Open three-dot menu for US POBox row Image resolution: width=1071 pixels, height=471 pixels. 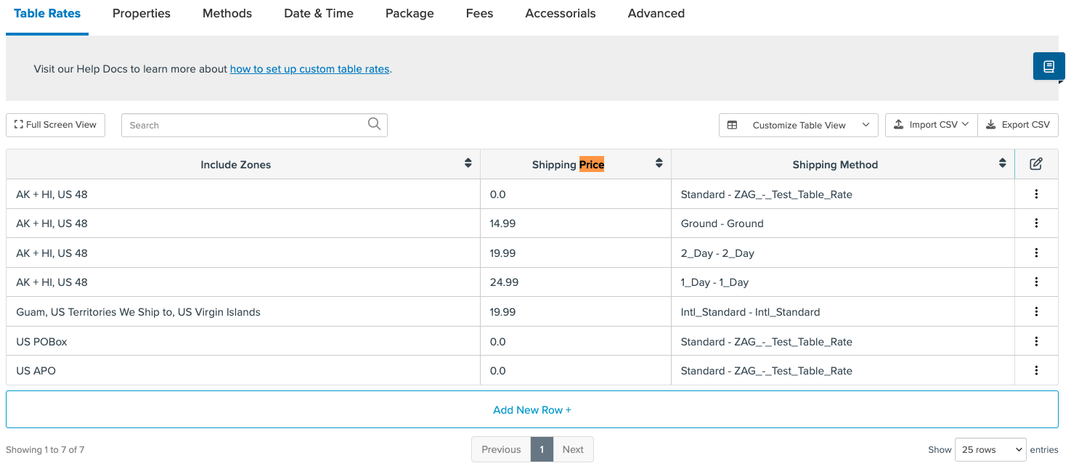[x=1036, y=342]
